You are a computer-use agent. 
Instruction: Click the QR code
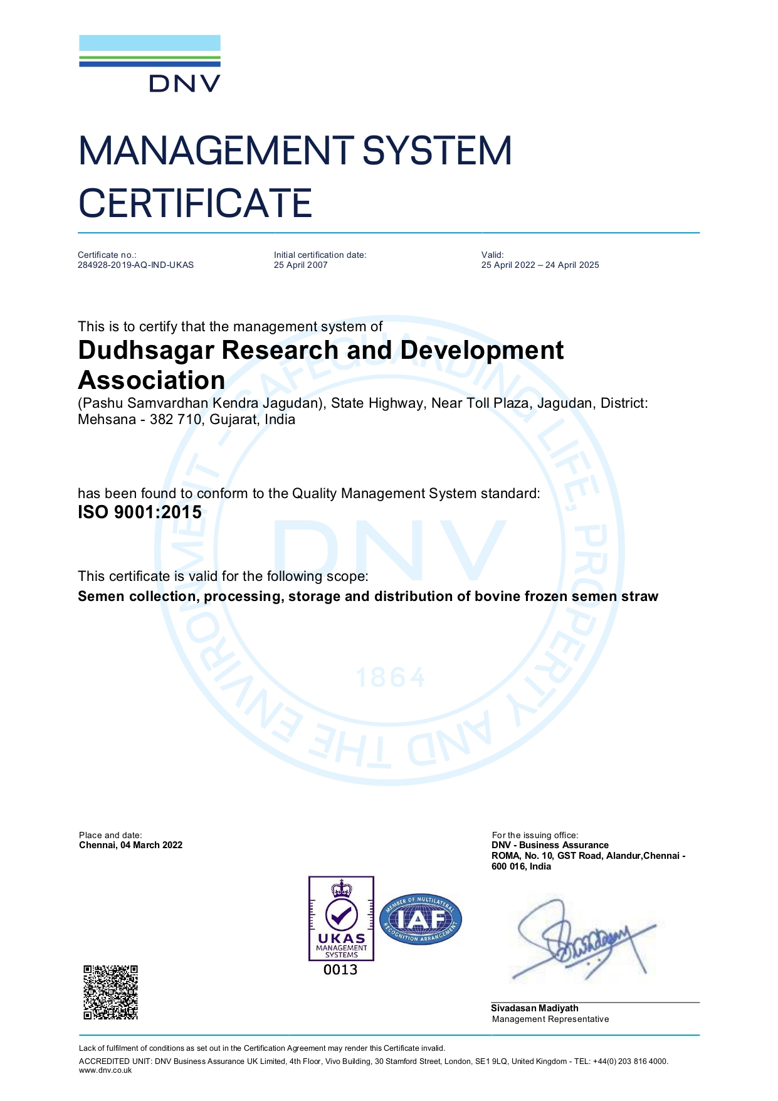[111, 992]
